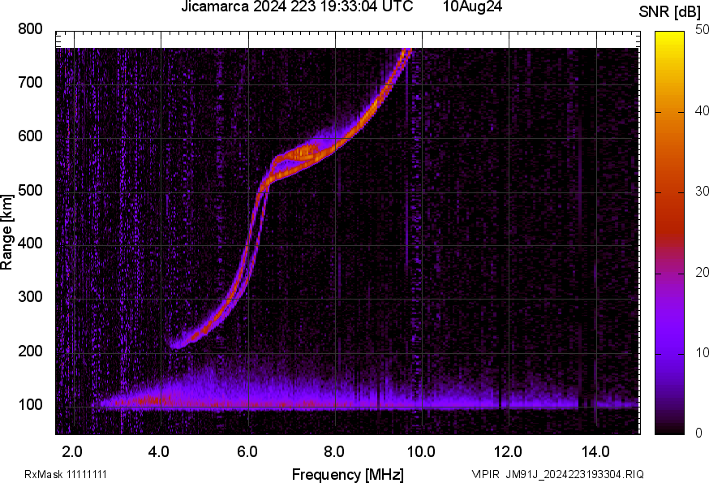Click the range tick label '800'
The image size is (709, 483).
coord(30,29)
